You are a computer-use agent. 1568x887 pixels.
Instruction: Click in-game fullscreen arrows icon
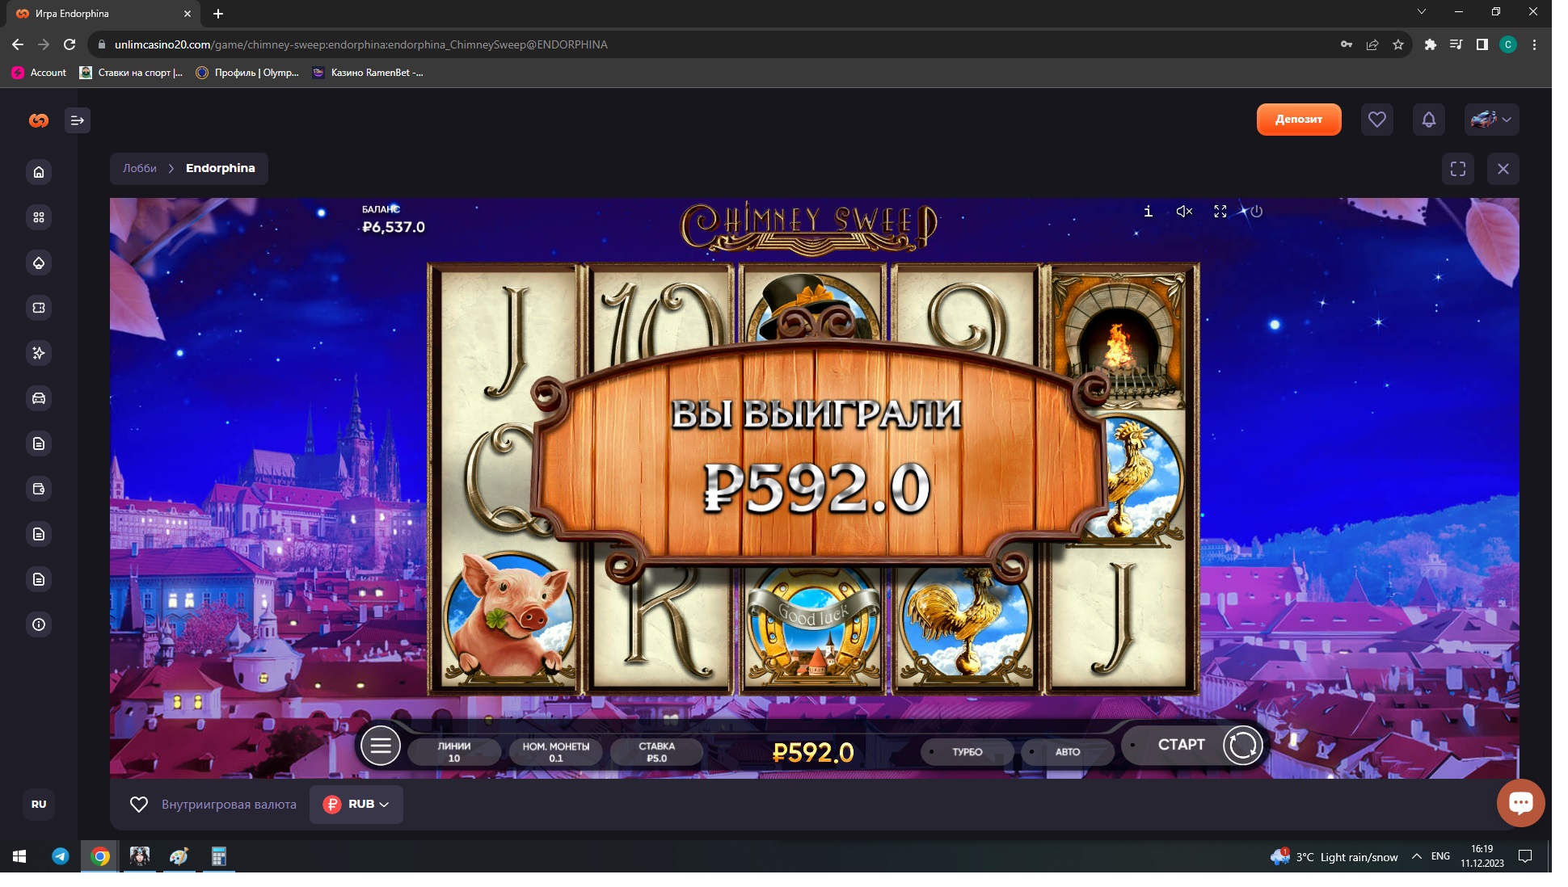[x=1220, y=212]
